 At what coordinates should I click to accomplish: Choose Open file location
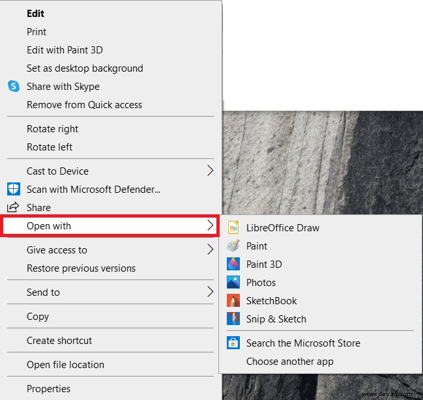coord(111,365)
